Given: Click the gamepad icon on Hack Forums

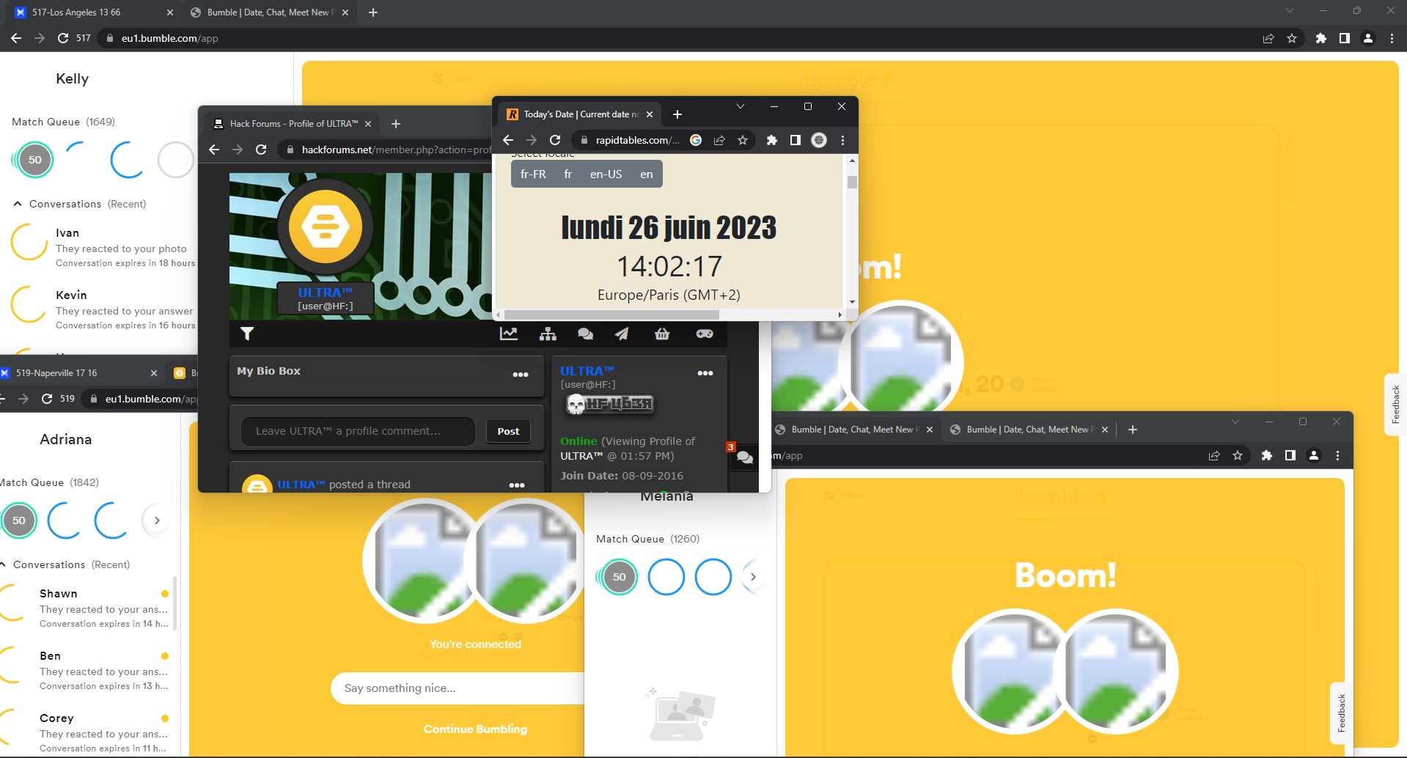Looking at the screenshot, I should point(705,334).
